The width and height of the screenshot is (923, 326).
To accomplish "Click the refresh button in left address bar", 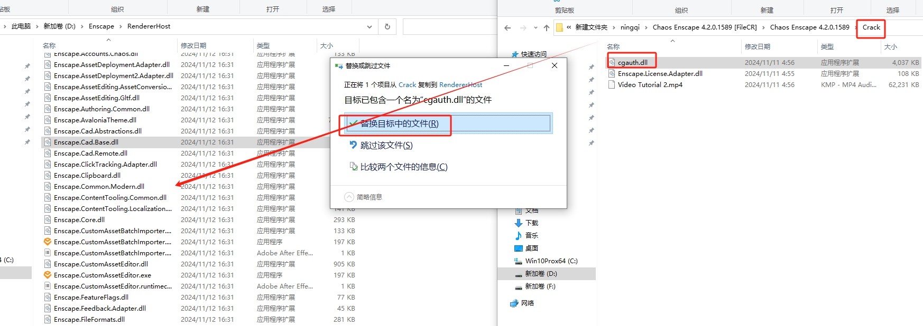I will coord(387,26).
